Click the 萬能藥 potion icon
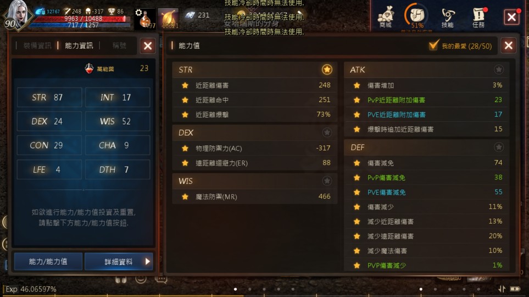This screenshot has width=529, height=297. 89,69
